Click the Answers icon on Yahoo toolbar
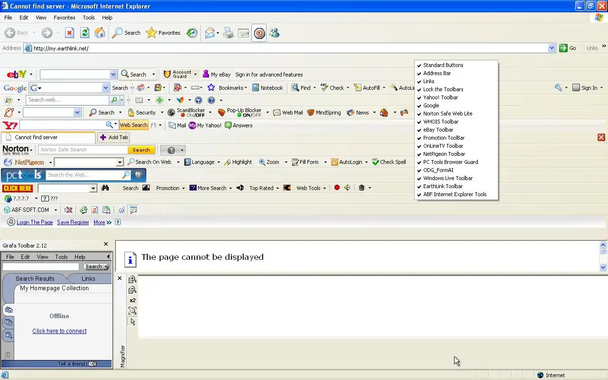The image size is (608, 380). 228,125
